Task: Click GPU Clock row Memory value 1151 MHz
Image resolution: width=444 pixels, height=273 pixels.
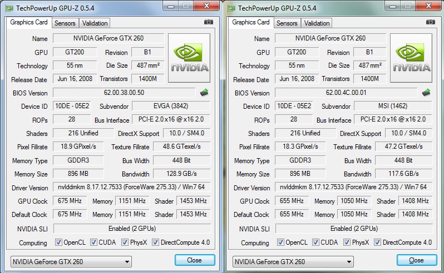Action: [x=132, y=201]
